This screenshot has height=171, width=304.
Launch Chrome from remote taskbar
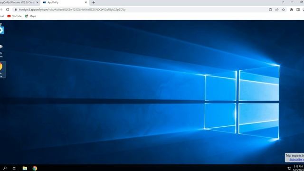coord(35,168)
